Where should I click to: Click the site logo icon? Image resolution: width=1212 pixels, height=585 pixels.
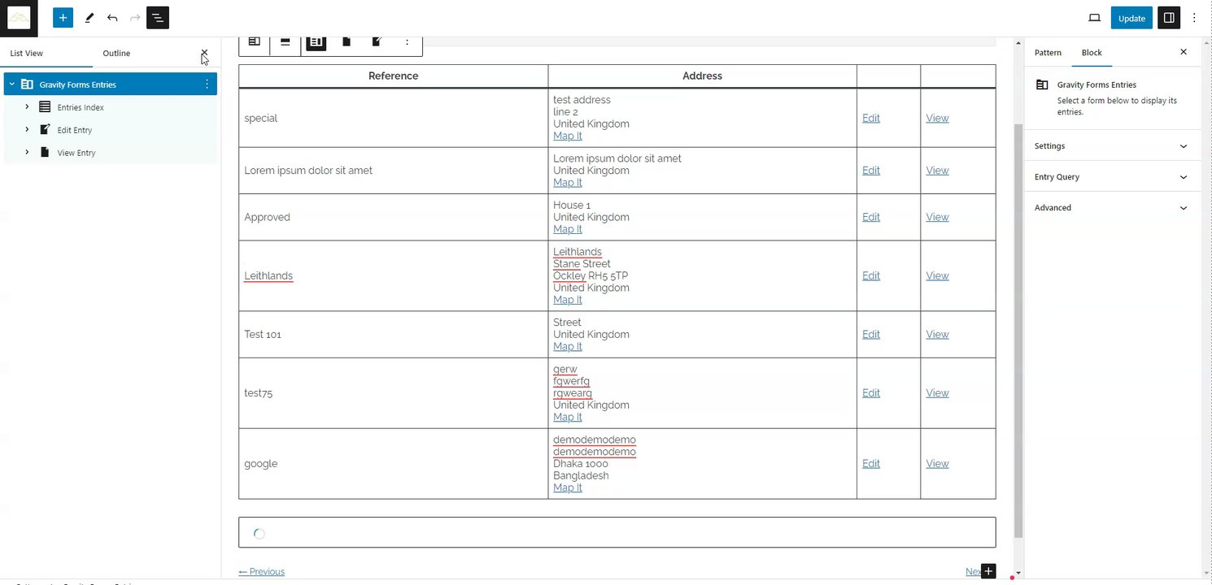(19, 18)
